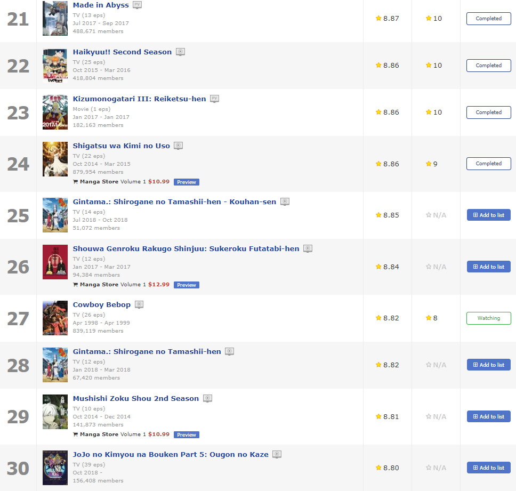Screen dimensions: 516x491
Task: Open the Cowboy Bebop title link
Action: coord(102,305)
